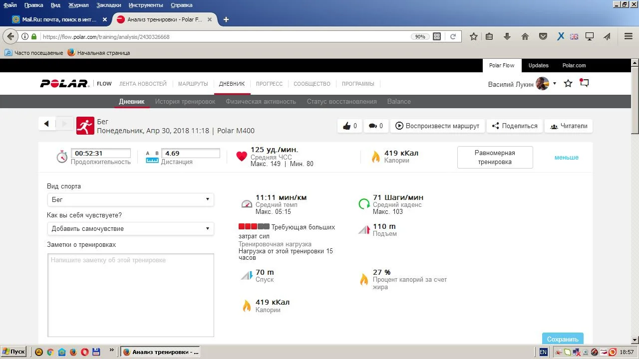Open the Firefox hamburger menu
The height and width of the screenshot is (359, 639).
[629, 36]
